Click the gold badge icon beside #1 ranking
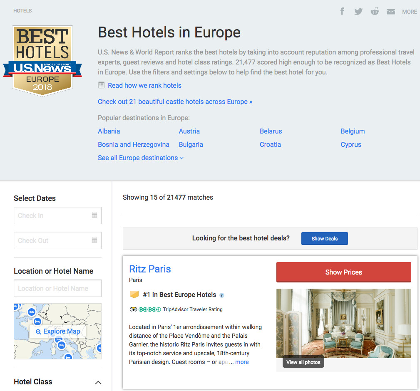This screenshot has width=420, height=391. (x=134, y=294)
